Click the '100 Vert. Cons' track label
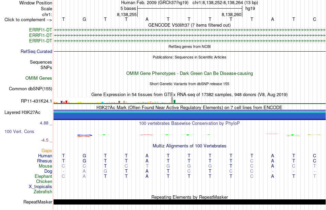 (19, 131)
